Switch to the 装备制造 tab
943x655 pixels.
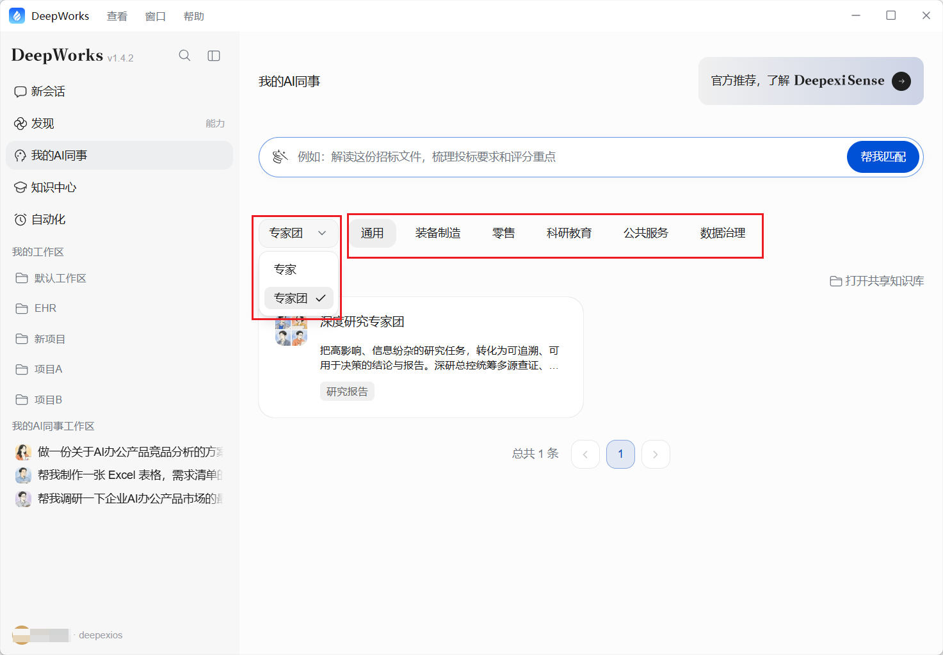tap(438, 233)
